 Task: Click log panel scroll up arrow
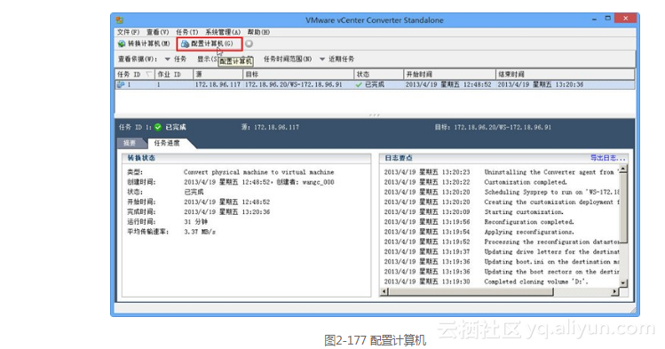pos(623,170)
